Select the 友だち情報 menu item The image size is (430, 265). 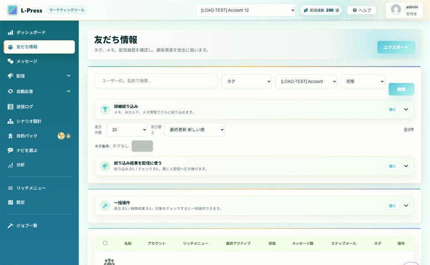point(39,47)
